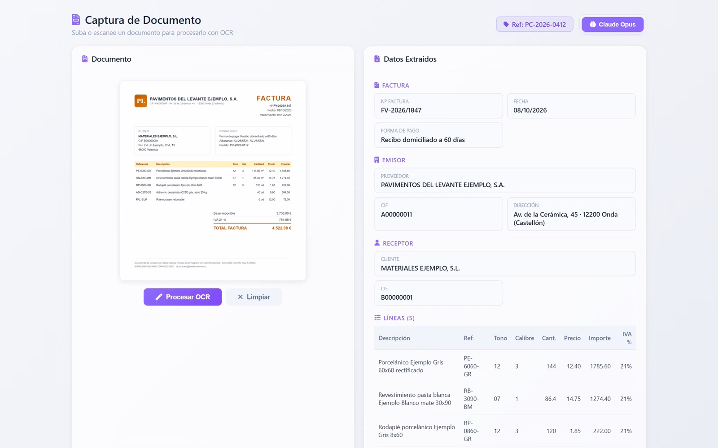Select the invoice document preview thumbnail
Screen dimensions: 718x448
[213, 181]
